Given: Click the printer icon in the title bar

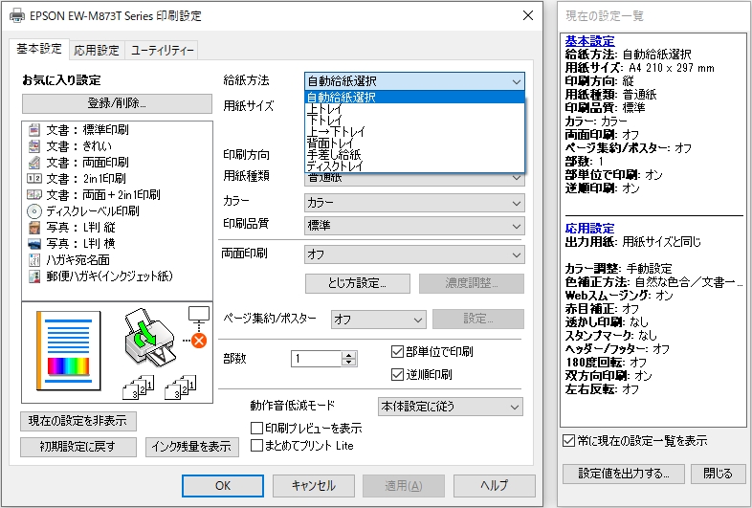Looking at the screenshot, I should click(17, 15).
